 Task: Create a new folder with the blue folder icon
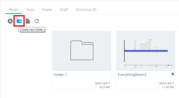(x=19, y=21)
